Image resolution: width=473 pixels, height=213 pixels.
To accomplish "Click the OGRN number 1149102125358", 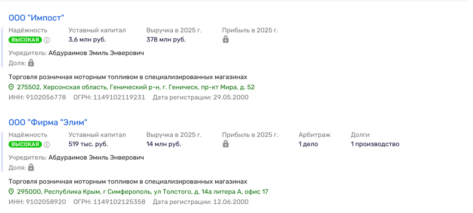I will pos(119,202).
